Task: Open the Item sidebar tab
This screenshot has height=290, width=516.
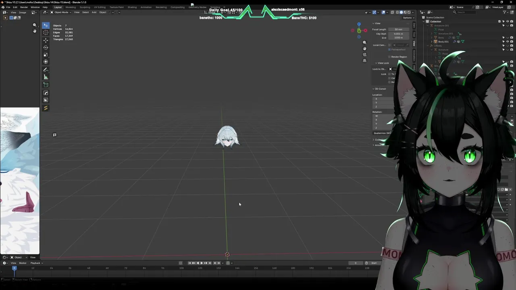Action: tap(414, 25)
